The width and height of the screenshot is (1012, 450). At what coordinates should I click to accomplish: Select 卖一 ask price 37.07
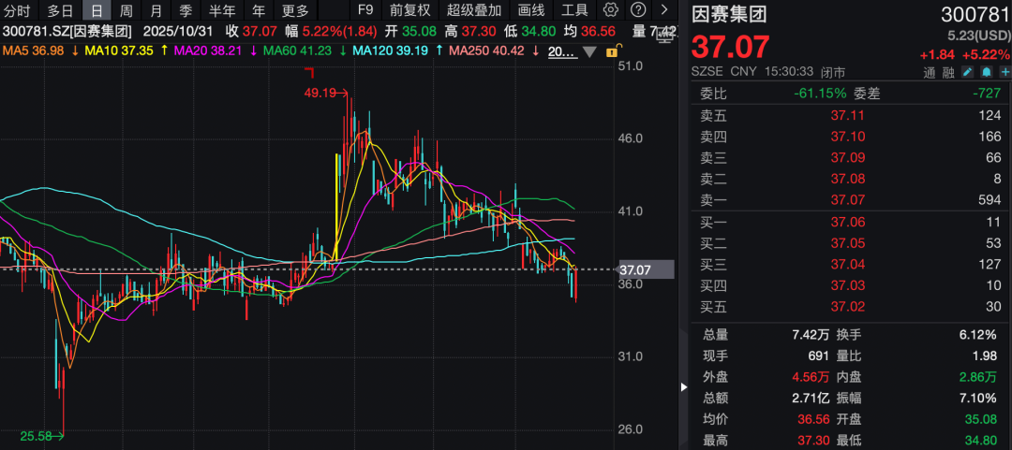pyautogui.click(x=847, y=200)
